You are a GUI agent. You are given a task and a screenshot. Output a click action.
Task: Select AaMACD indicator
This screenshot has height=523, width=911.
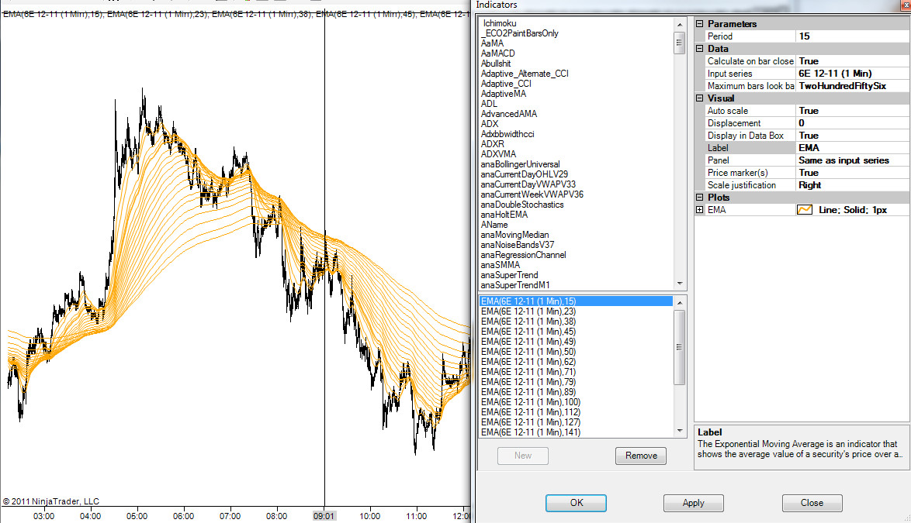pyautogui.click(x=498, y=53)
